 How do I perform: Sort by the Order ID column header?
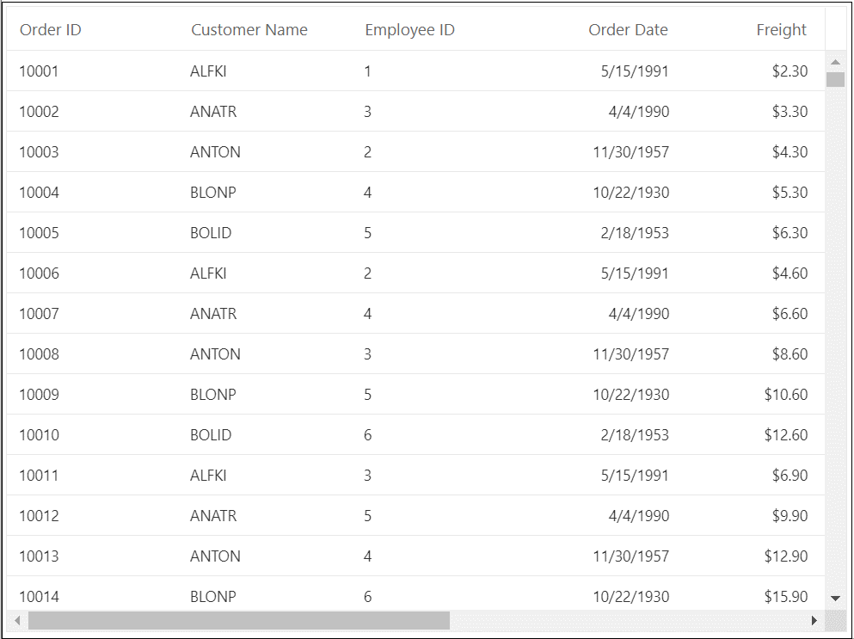pos(51,30)
